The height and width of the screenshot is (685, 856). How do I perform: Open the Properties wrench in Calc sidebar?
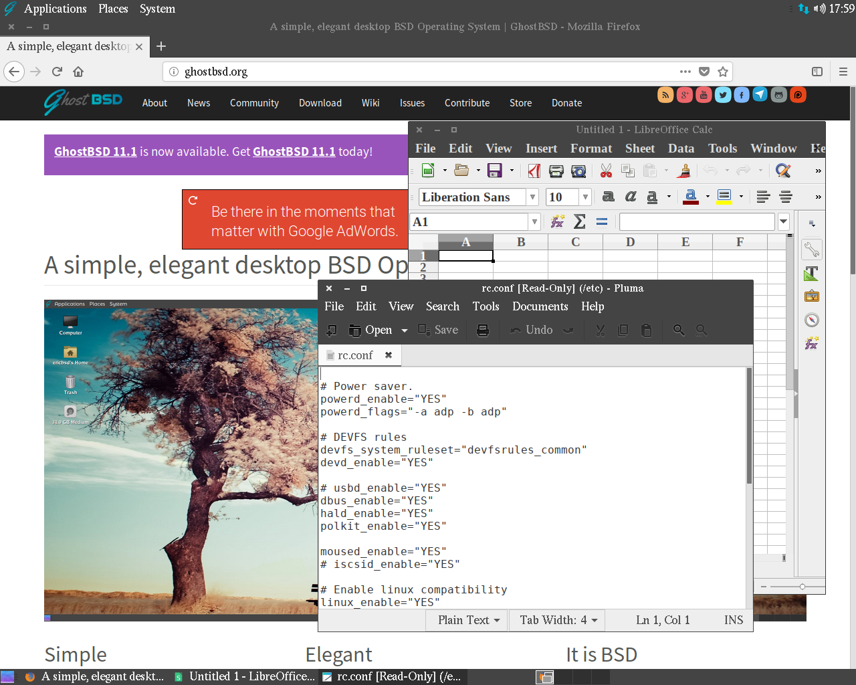(x=812, y=250)
